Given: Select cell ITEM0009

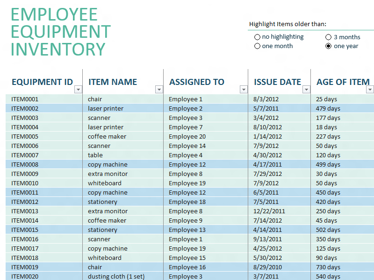Looking at the screenshot, I should [x=44, y=174].
